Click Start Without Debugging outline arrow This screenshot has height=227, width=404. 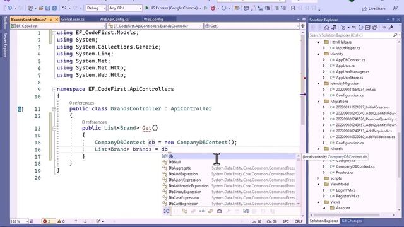point(206,8)
